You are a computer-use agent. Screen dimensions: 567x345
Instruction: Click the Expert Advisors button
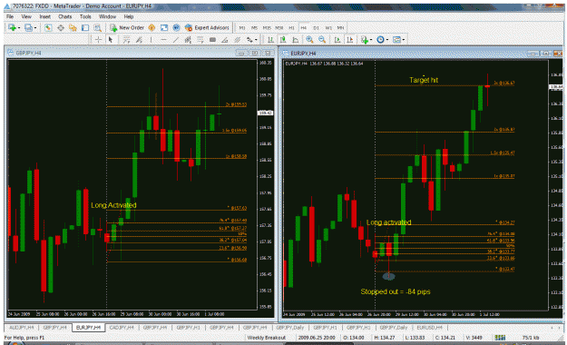pyautogui.click(x=207, y=28)
